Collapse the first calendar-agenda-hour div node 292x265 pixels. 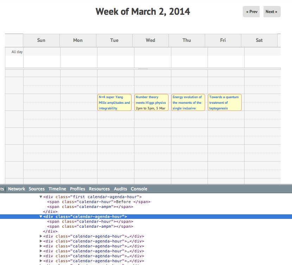(x=41, y=197)
